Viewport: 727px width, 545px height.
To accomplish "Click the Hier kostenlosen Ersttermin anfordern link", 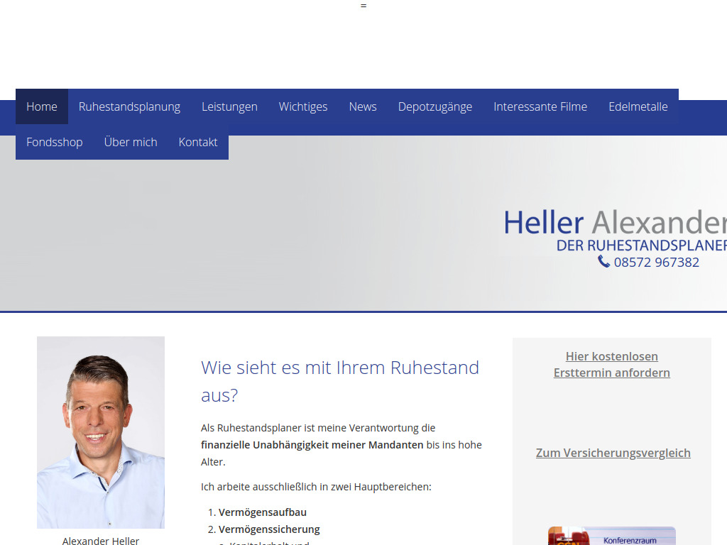I will tap(611, 364).
